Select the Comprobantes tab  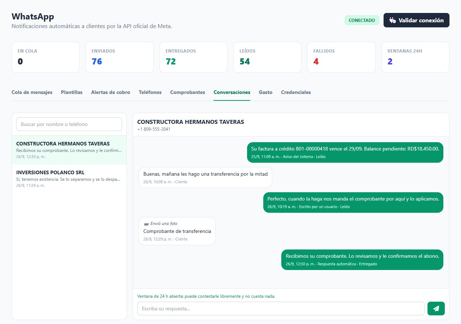188,92
